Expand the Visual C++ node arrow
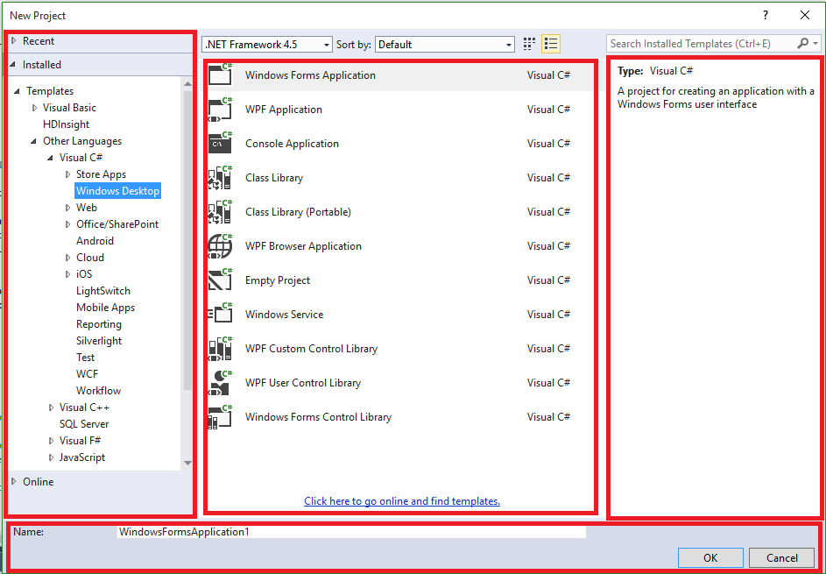Viewport: 826px width, 574px height. tap(51, 407)
